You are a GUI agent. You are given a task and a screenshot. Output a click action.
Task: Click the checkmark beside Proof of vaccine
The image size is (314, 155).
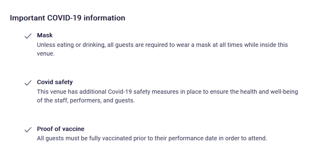pos(28,130)
